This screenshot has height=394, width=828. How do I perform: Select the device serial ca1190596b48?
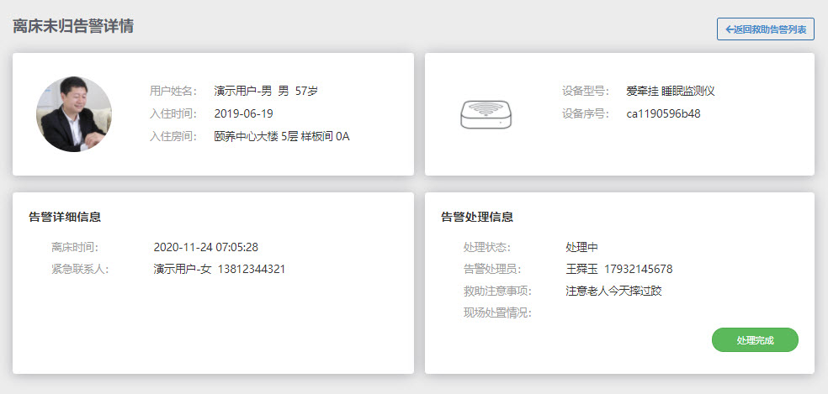[x=663, y=113]
